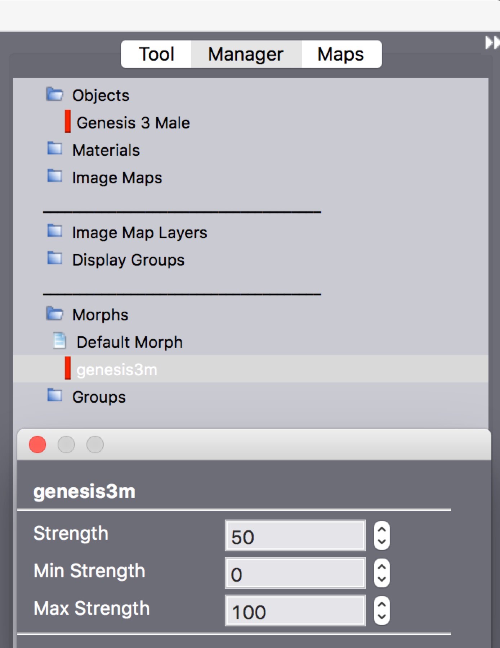The image size is (500, 648).
Task: Adjust the Min Strength stepper
Action: click(x=381, y=573)
